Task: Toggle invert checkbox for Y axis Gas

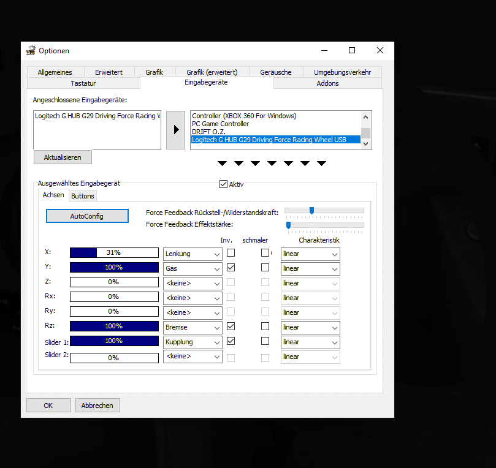Action: click(231, 268)
